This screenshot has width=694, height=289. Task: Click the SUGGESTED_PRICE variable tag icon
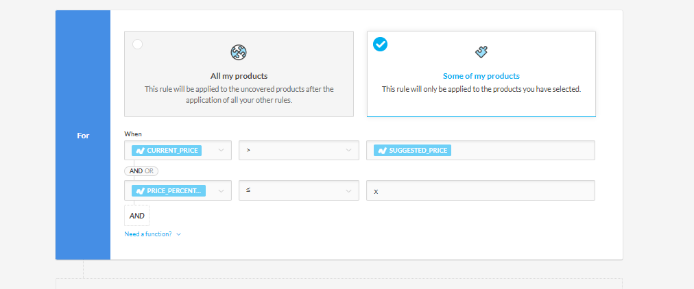tap(382, 151)
